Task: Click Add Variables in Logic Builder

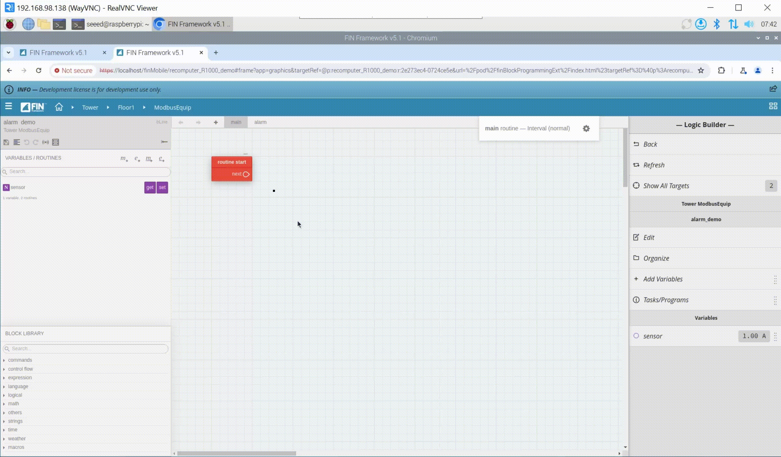Action: click(x=663, y=279)
